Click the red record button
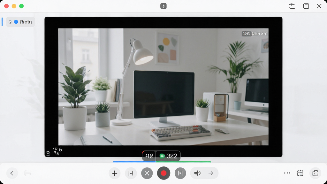This screenshot has height=184, width=327. (163, 173)
